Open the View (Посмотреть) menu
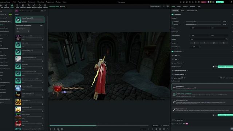This screenshot has height=131, width=233. click(41, 2)
